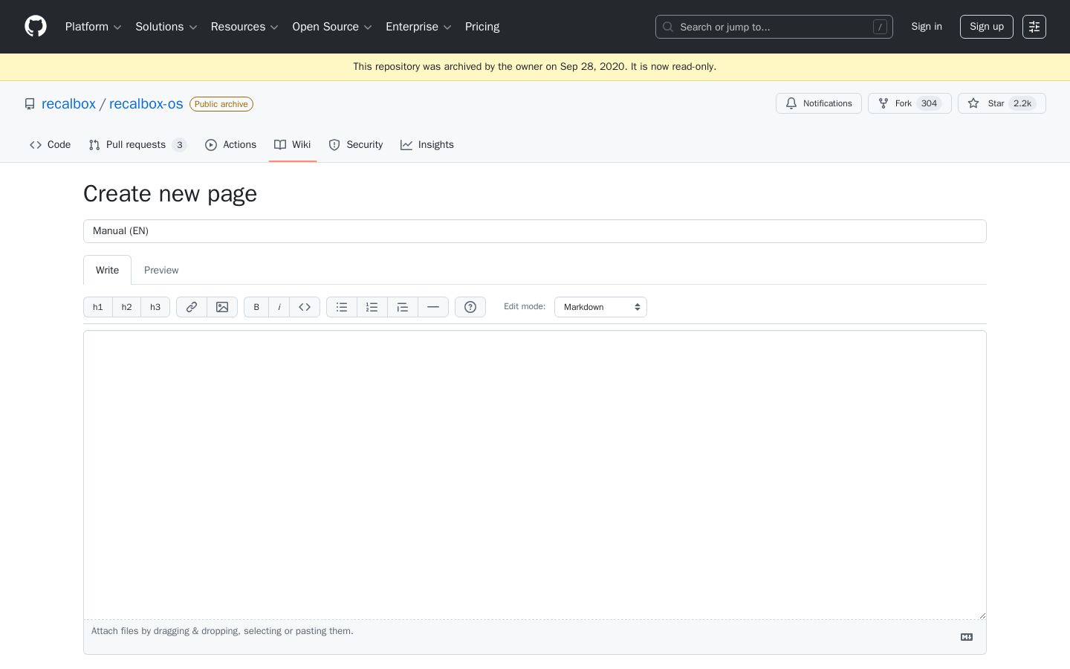Insert a link via toolbar link icon
This screenshot has height=669, width=1070.
pos(192,307)
